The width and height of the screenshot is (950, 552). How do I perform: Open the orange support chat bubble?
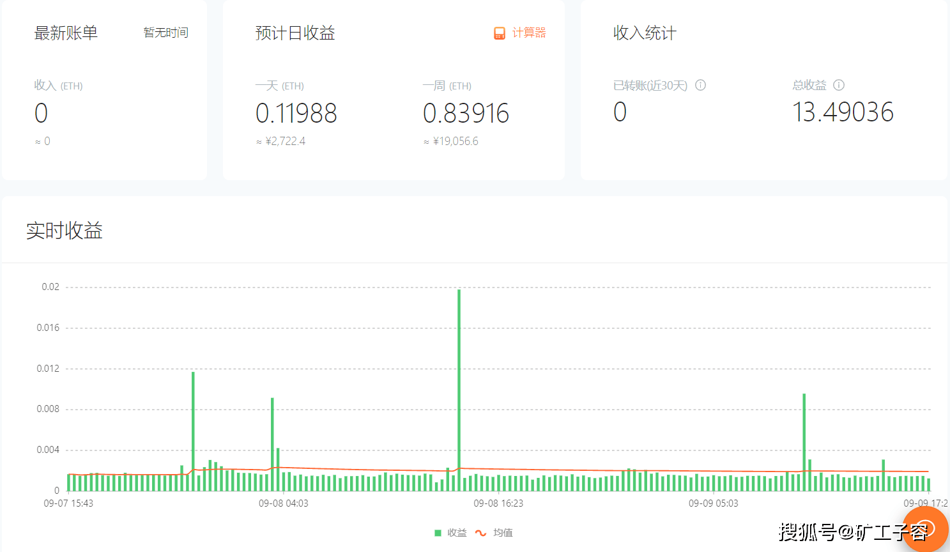(925, 529)
